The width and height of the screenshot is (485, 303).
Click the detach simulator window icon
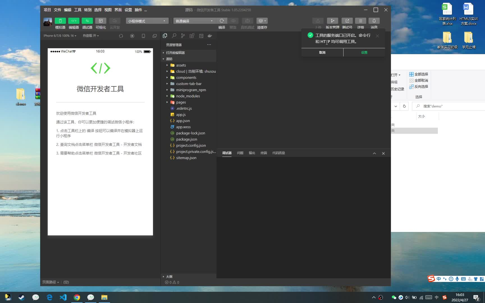155,36
